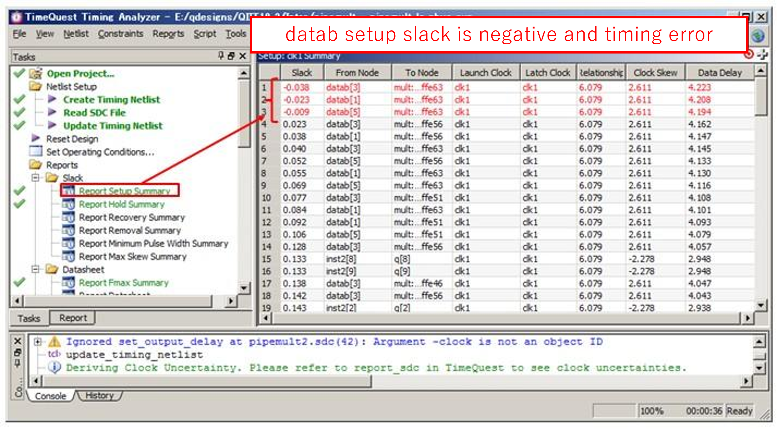
Task: Close the Tasks panel
Action: [x=243, y=56]
